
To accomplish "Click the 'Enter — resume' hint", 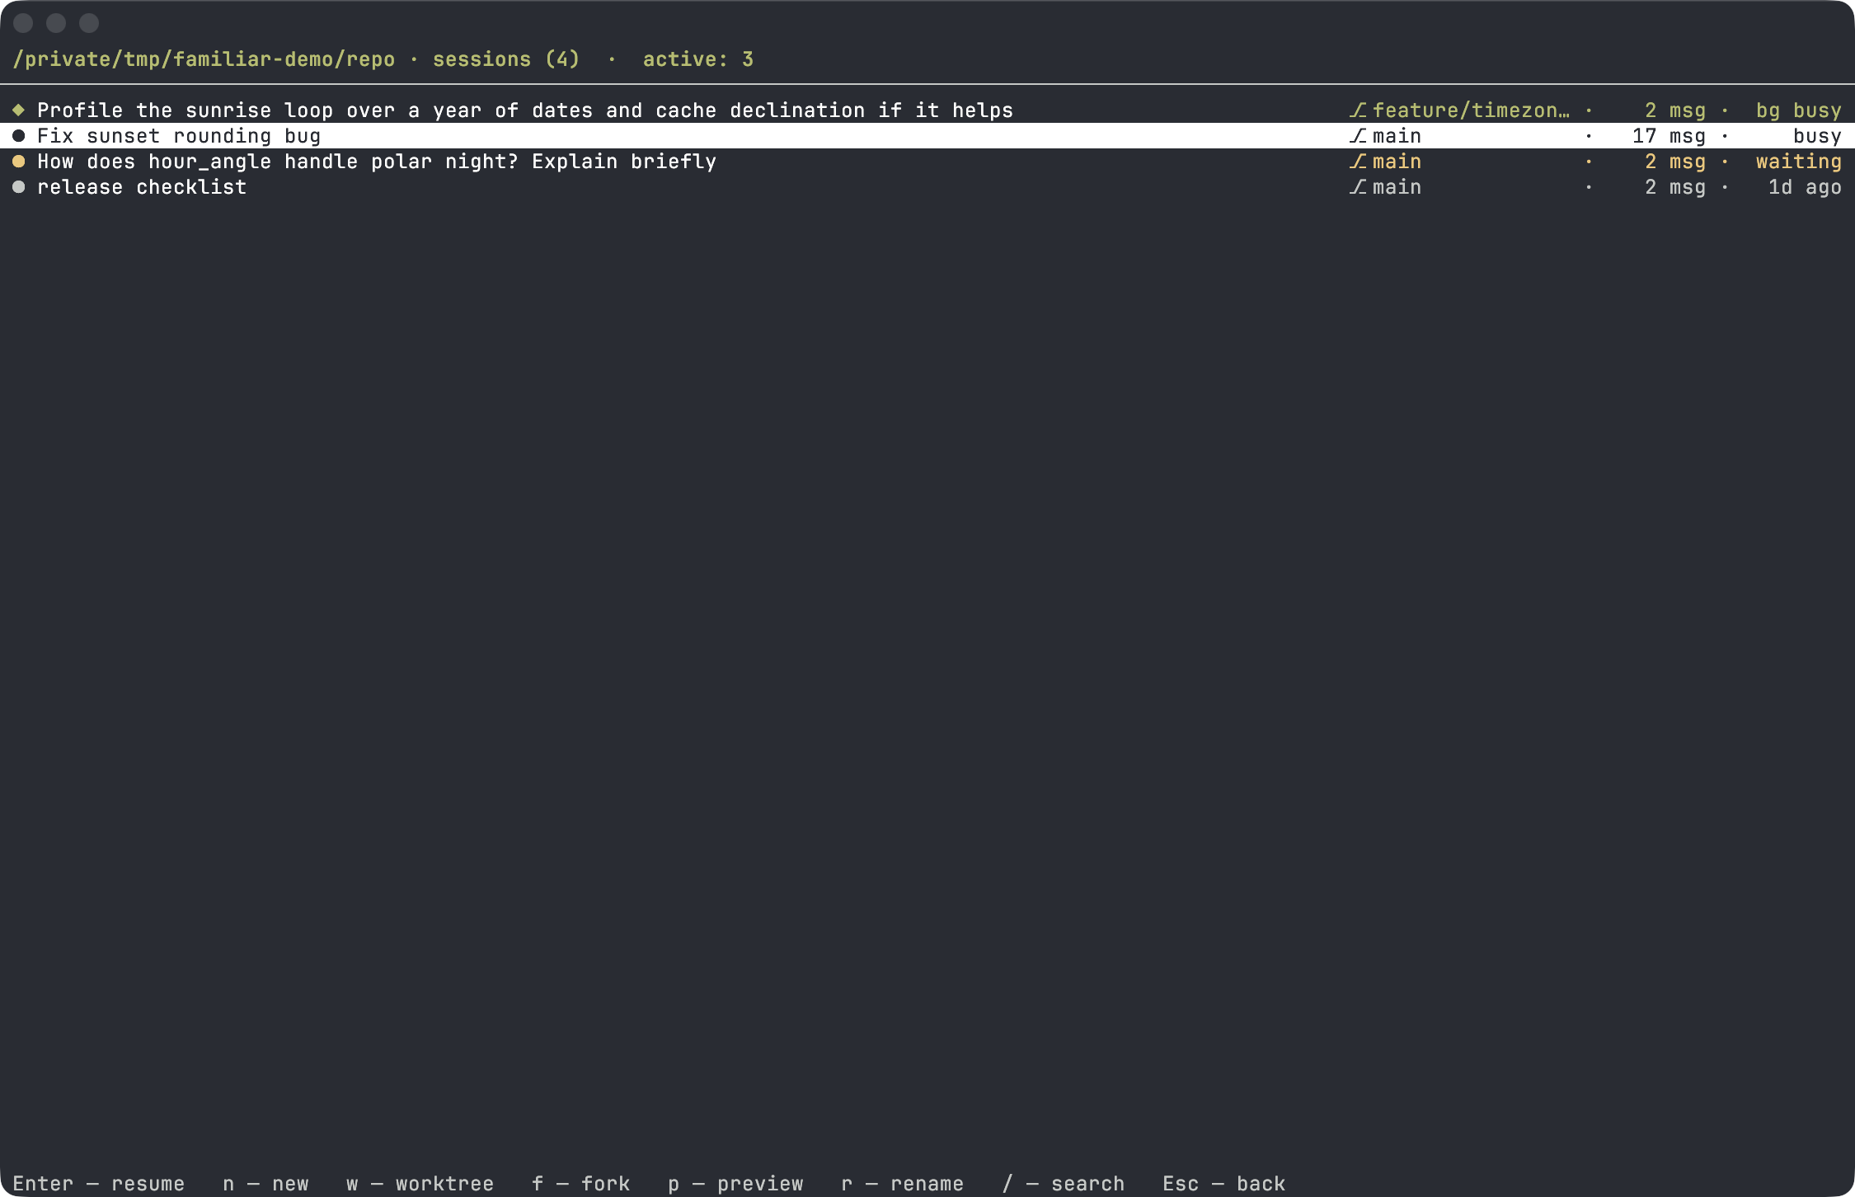I will 99,1184.
